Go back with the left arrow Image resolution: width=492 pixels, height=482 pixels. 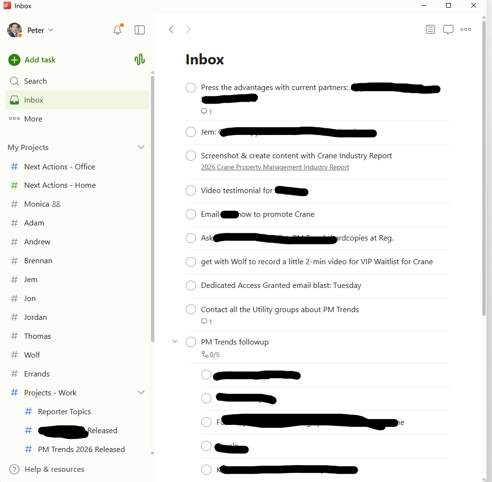(x=171, y=30)
